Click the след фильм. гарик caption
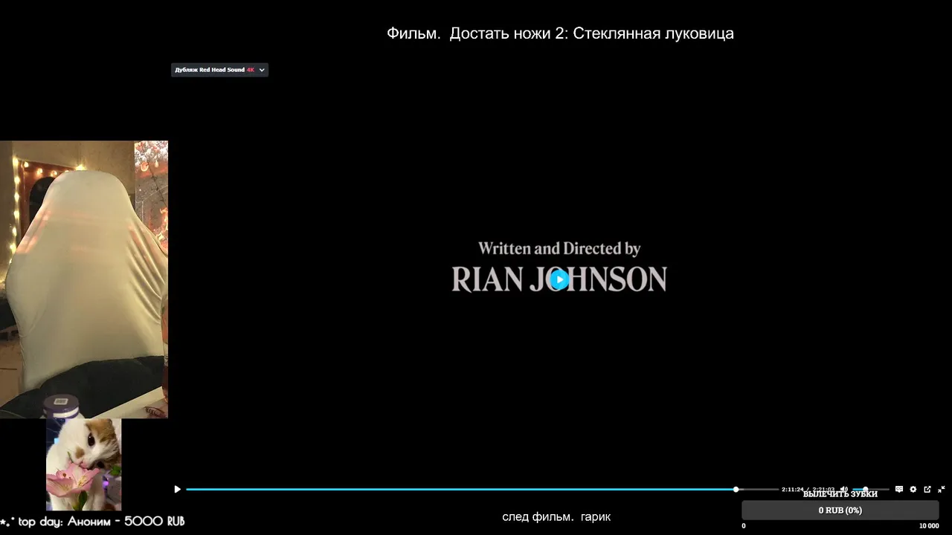 (556, 516)
